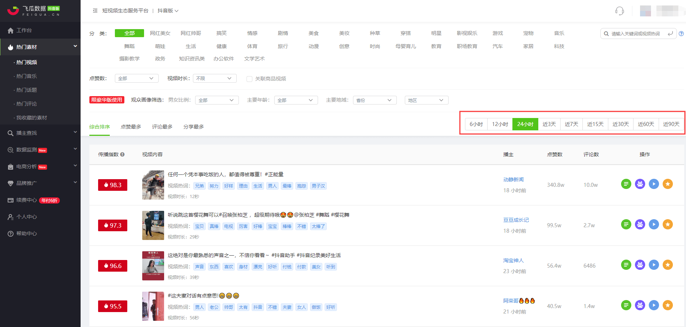Screen dimensions: 686x327
Task: Click the 传播指数 info icon
Action: 123,154
